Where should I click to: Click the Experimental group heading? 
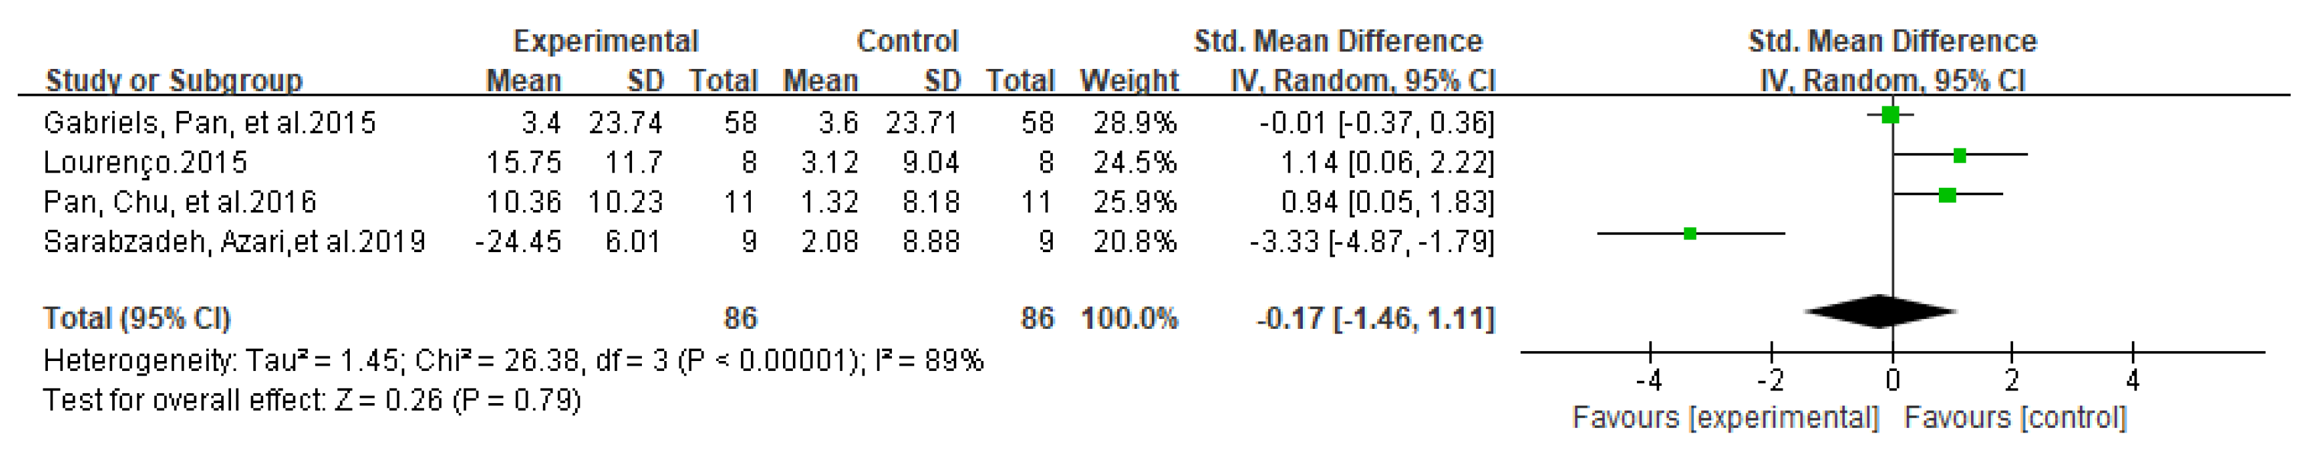coord(606,41)
